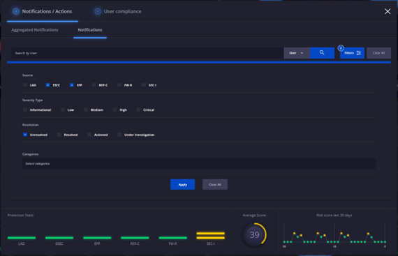
Task: Click the active filters count badge
Action: (341, 48)
